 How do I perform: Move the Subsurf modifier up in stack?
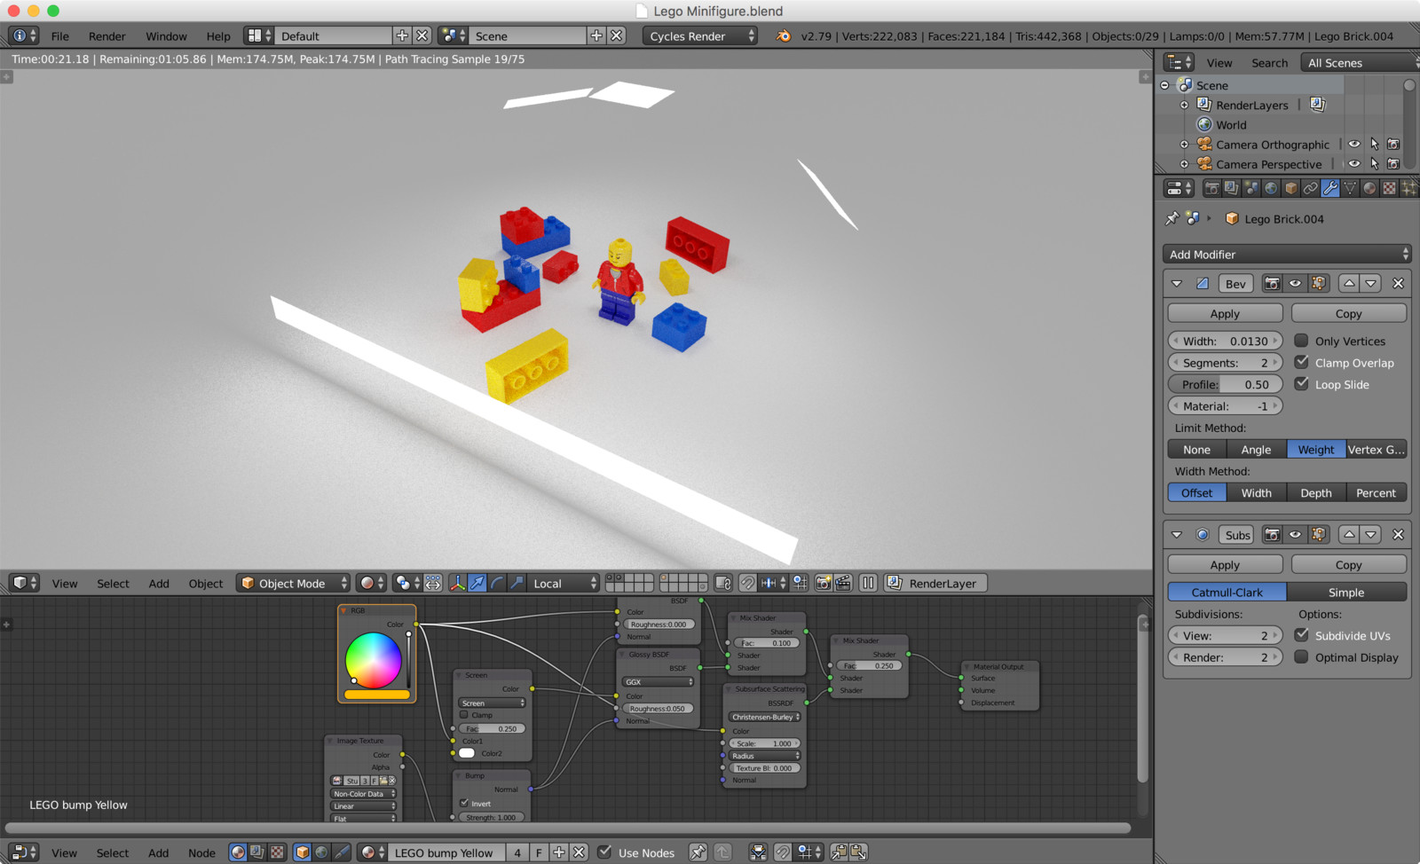click(1349, 534)
